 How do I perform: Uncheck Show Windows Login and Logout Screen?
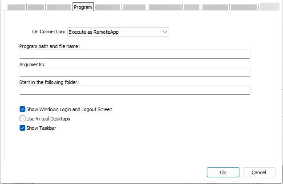[23, 109]
